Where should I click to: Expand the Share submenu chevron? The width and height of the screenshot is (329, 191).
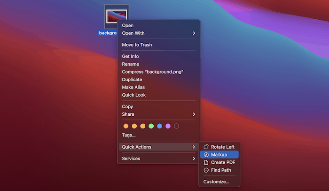click(194, 114)
